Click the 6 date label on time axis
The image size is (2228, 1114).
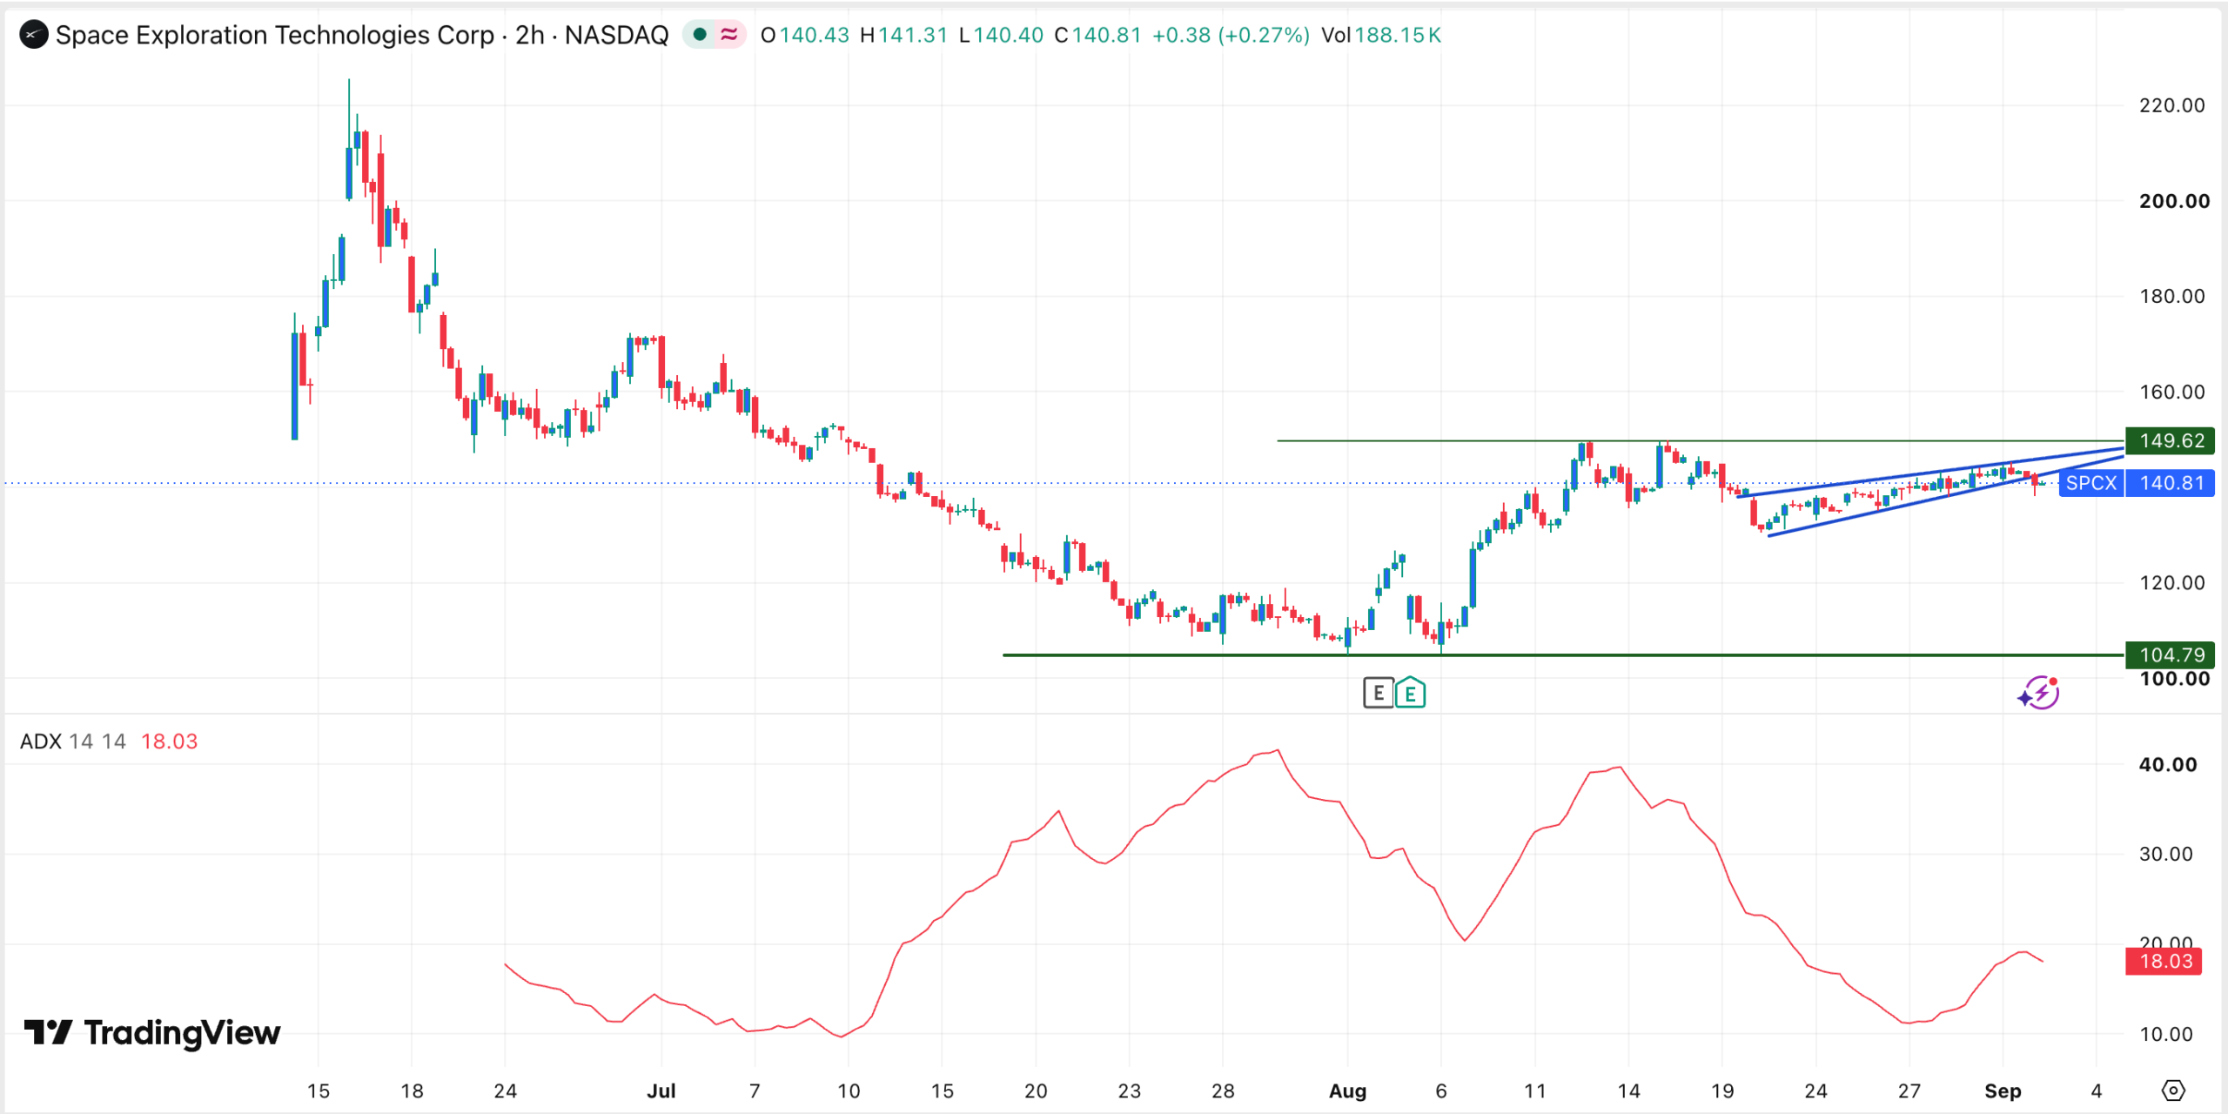pos(1441,1091)
